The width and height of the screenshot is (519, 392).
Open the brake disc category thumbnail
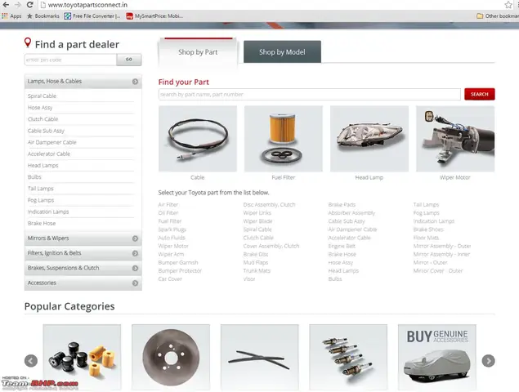(x=171, y=357)
